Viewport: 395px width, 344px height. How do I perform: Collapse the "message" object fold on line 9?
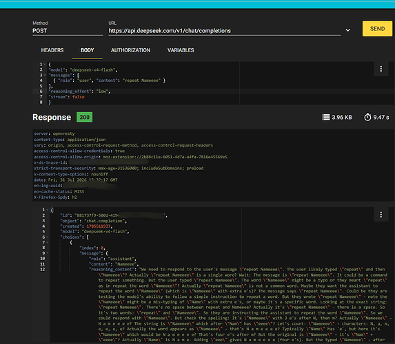pos(47,253)
